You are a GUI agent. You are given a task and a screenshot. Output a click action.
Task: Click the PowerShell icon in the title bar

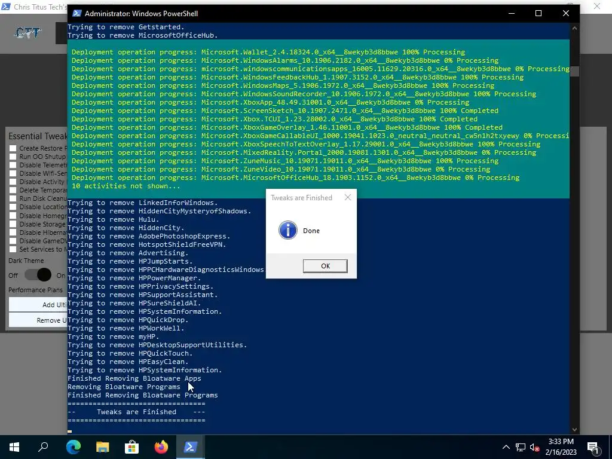pyautogui.click(x=77, y=13)
